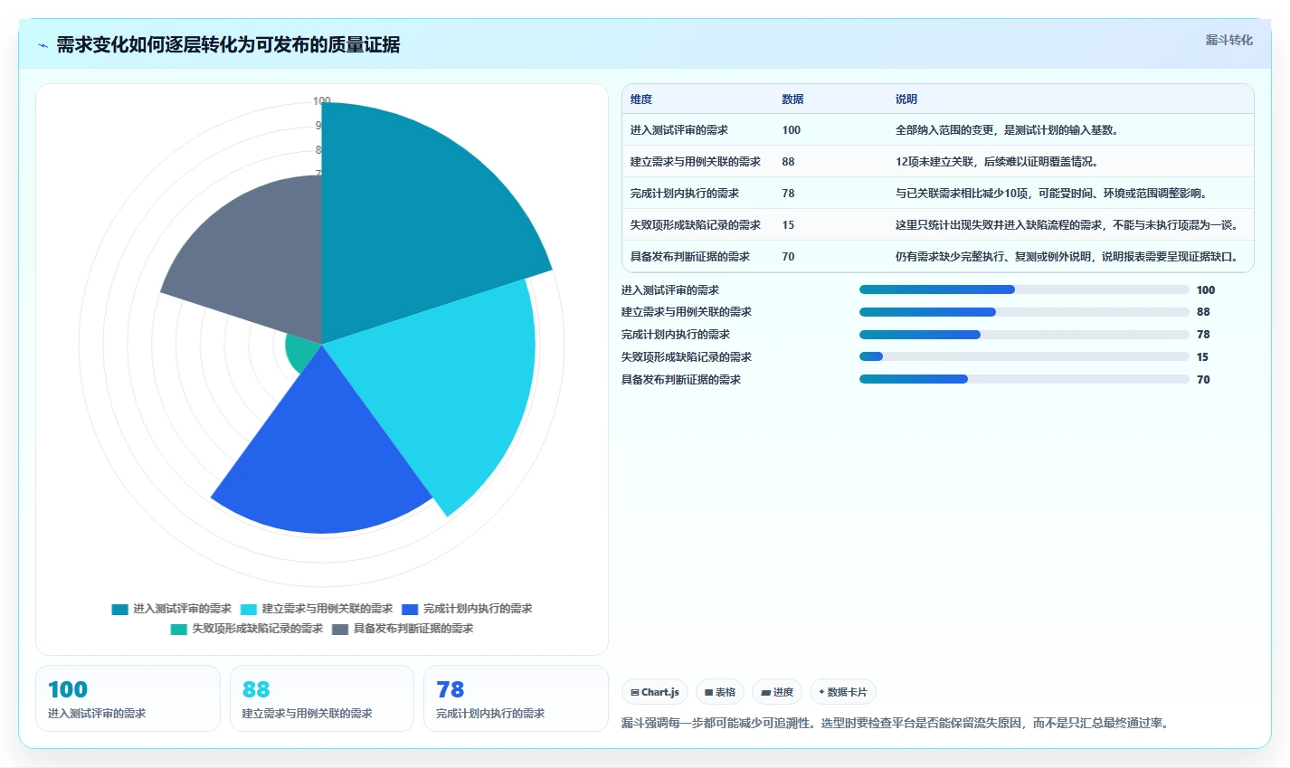Select the 表格 tag chip
1290x768 pixels.
tap(720, 692)
